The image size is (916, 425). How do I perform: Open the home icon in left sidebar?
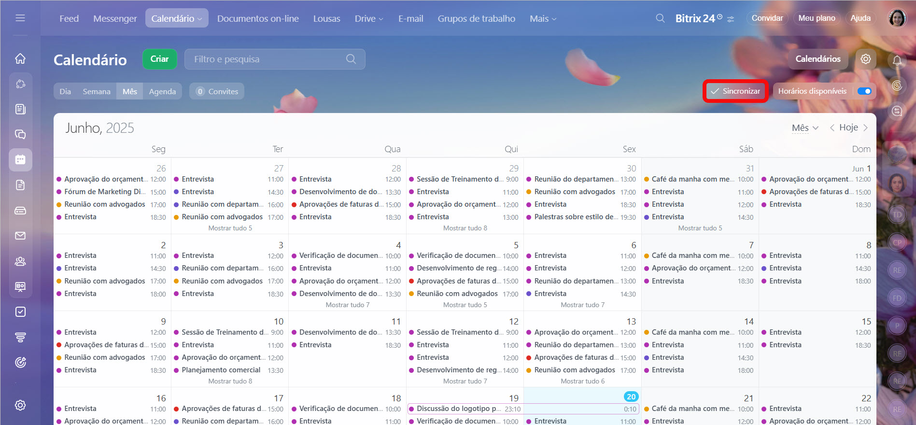coord(20,58)
